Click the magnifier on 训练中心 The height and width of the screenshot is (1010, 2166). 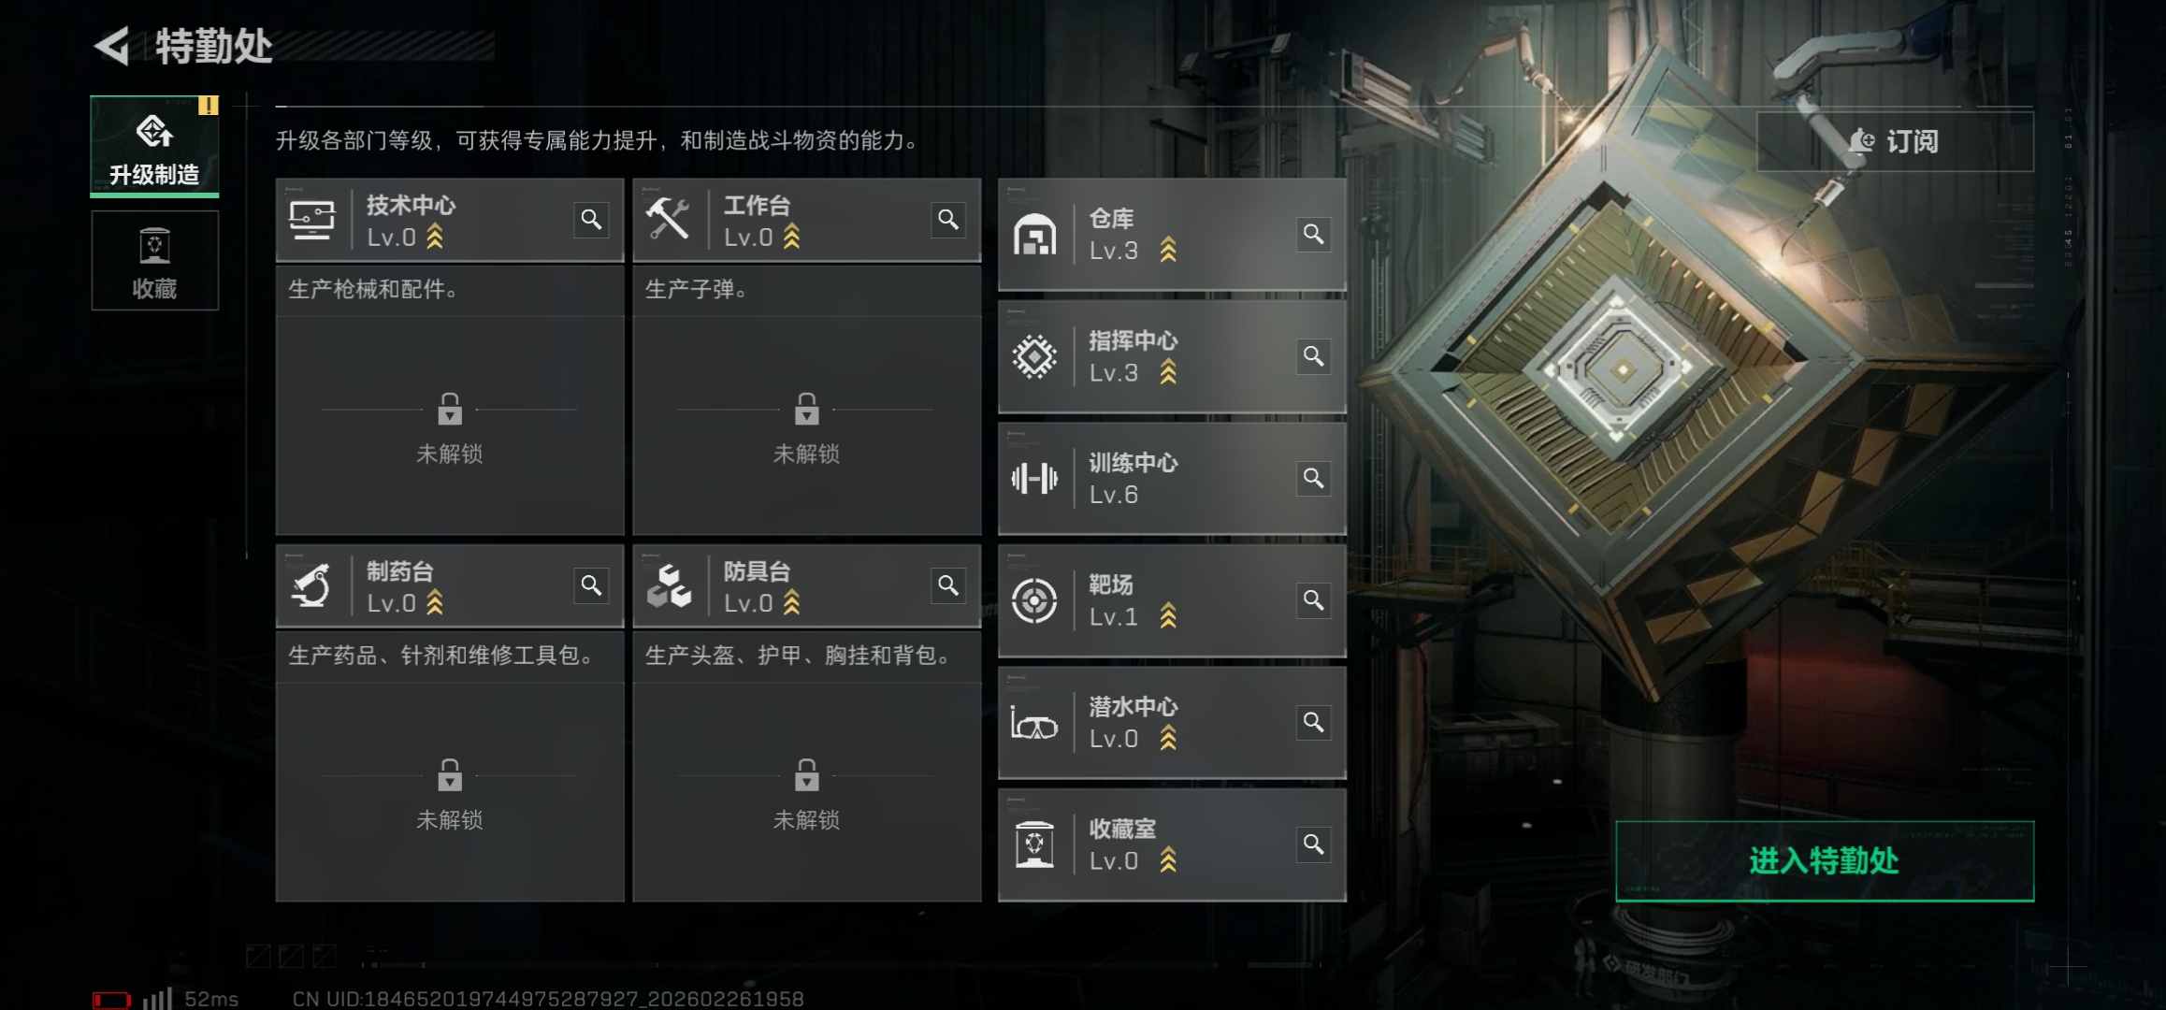pos(1314,479)
